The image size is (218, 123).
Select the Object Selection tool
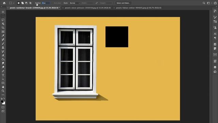3,24
